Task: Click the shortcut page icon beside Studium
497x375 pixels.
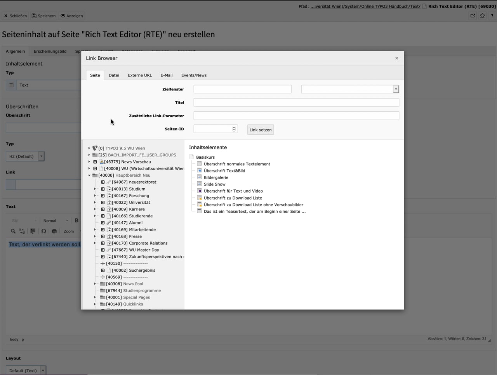Action: [109, 189]
